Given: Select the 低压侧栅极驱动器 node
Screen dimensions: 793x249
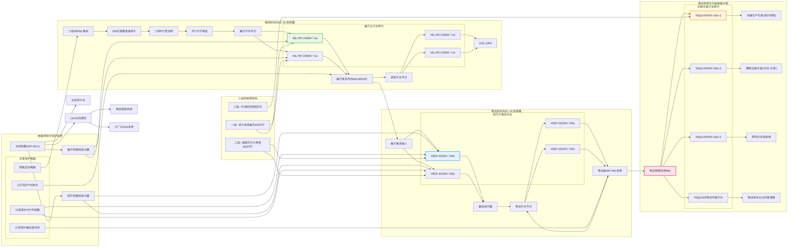Looking at the screenshot, I should 78,196.
